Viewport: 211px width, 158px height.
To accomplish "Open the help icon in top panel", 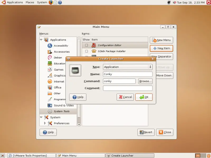I will click(60, 2).
